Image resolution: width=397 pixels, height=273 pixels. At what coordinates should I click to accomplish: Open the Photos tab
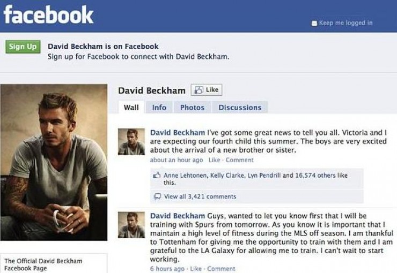(192, 108)
